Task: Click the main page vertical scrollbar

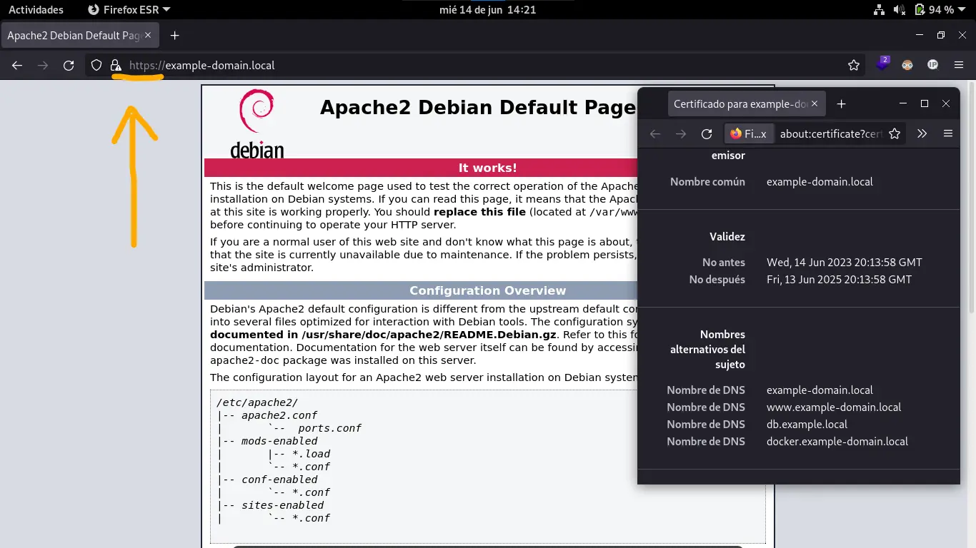Action: 971,197
